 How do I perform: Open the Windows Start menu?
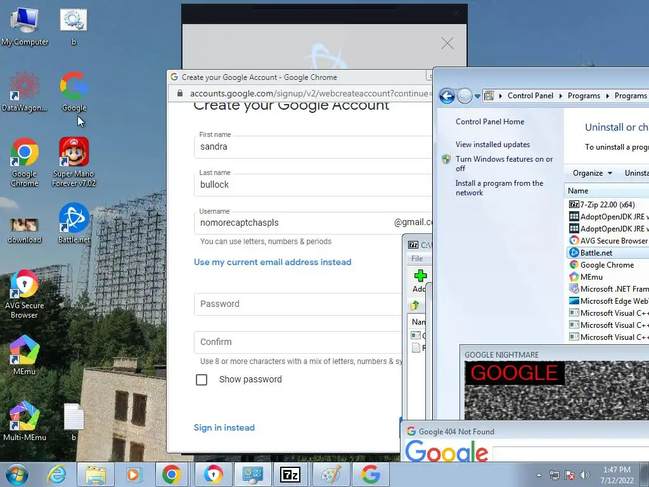pyautogui.click(x=16, y=474)
